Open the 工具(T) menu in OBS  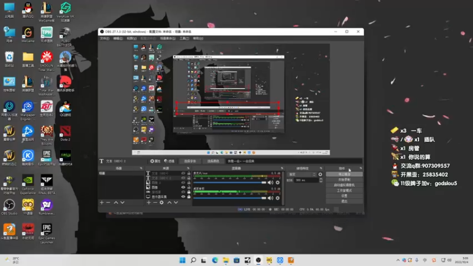[x=184, y=38]
